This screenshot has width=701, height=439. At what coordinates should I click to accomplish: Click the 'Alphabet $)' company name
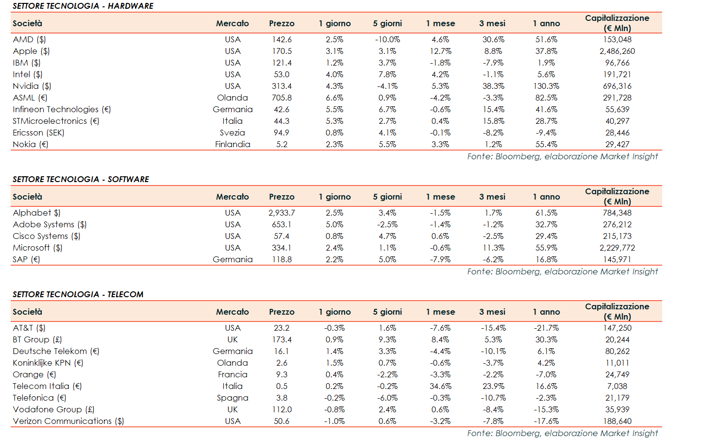[x=36, y=213]
